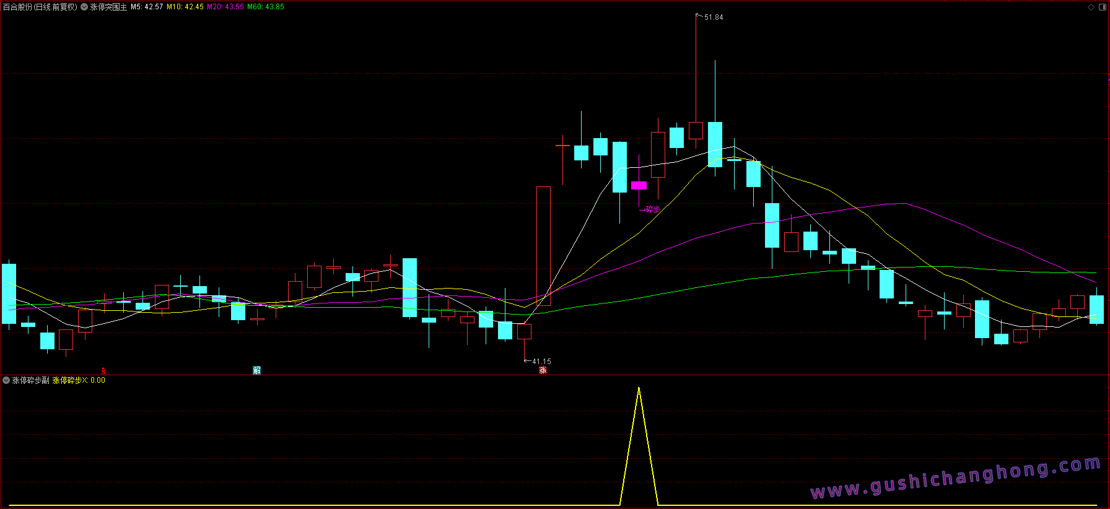The image size is (1110, 509).
Task: Select the 涨停碎步副 indicator name
Action: tap(31, 380)
